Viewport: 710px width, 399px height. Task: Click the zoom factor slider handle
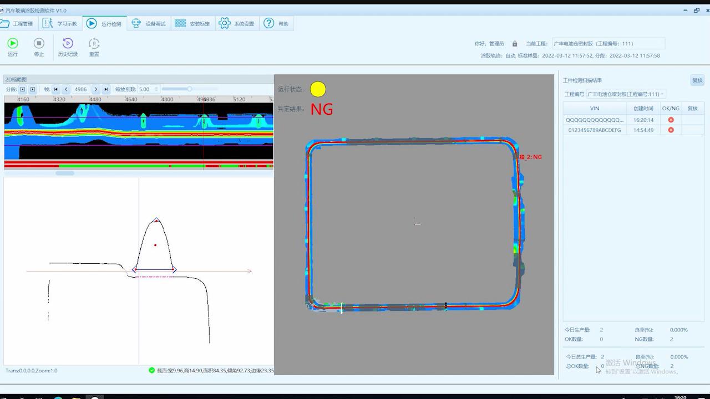pyautogui.click(x=190, y=89)
